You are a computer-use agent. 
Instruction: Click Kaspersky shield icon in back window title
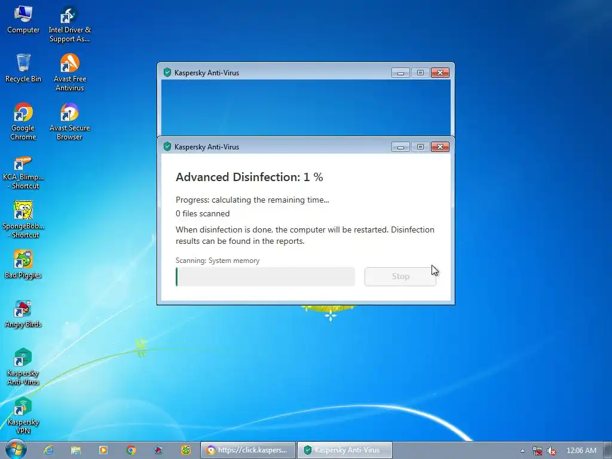pyautogui.click(x=167, y=72)
